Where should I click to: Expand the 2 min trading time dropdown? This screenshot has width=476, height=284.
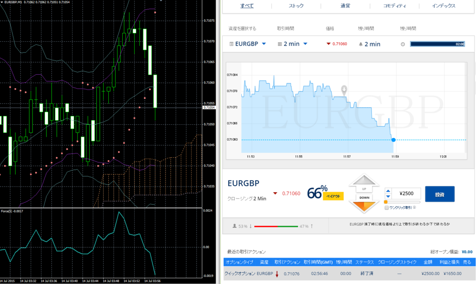coord(305,44)
